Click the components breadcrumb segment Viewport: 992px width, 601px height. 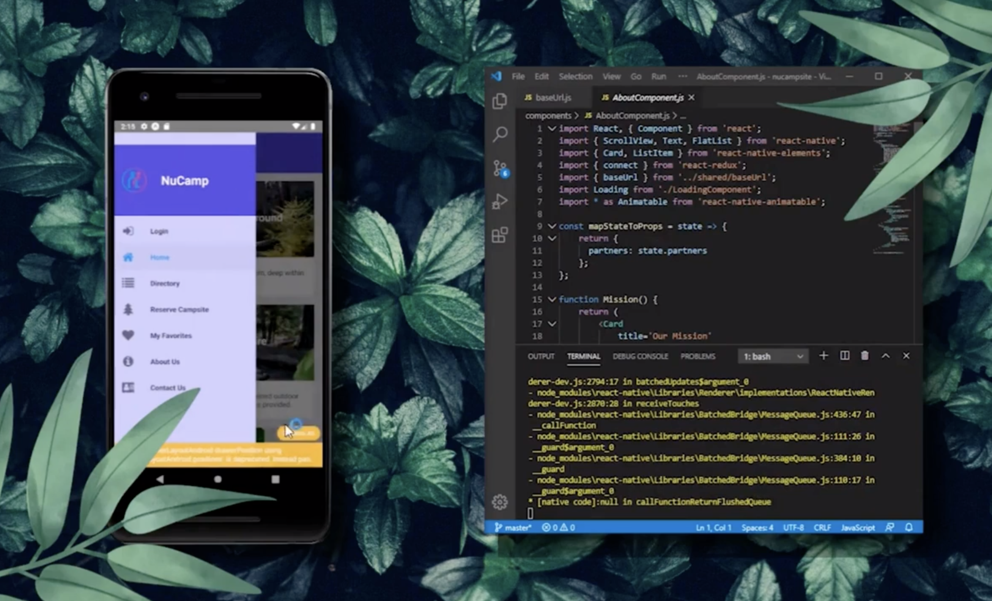click(x=548, y=115)
